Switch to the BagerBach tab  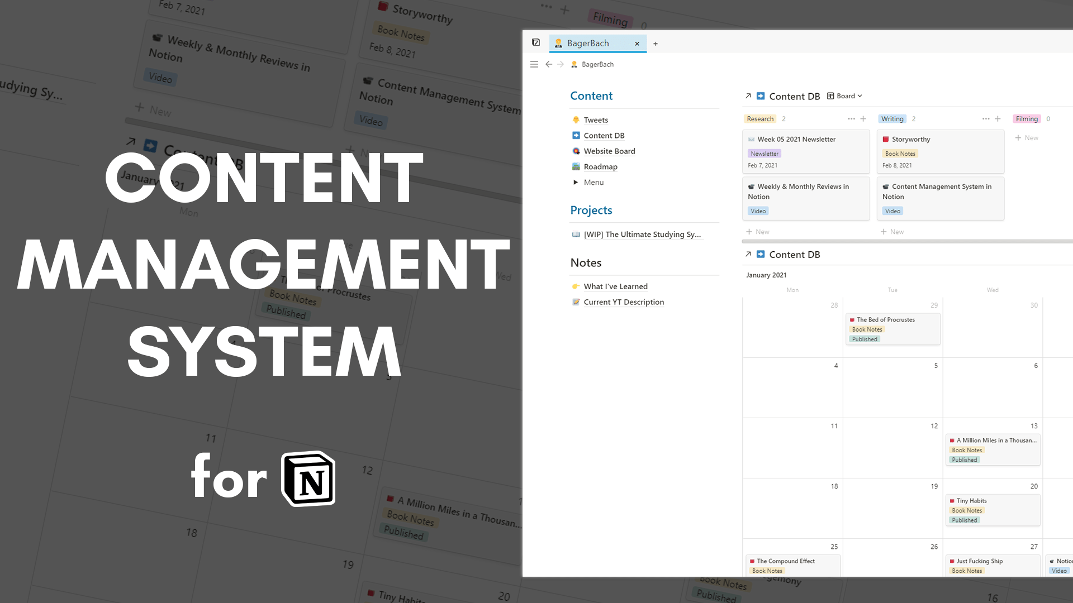coord(587,44)
